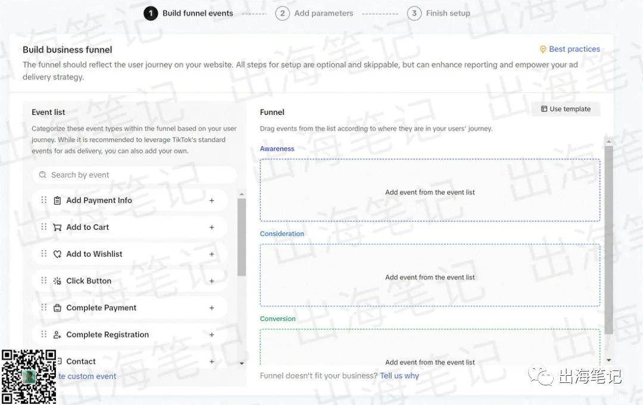Click the plus icon for Click Button

click(x=211, y=281)
